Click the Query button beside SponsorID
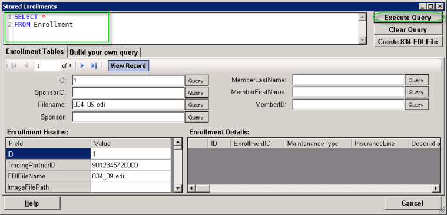 coord(197,92)
